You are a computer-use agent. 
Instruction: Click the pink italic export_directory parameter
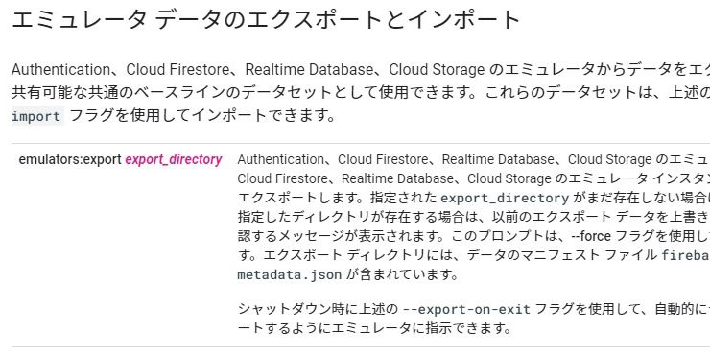tap(174, 160)
